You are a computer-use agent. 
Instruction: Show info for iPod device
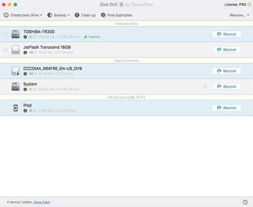click(x=25, y=111)
